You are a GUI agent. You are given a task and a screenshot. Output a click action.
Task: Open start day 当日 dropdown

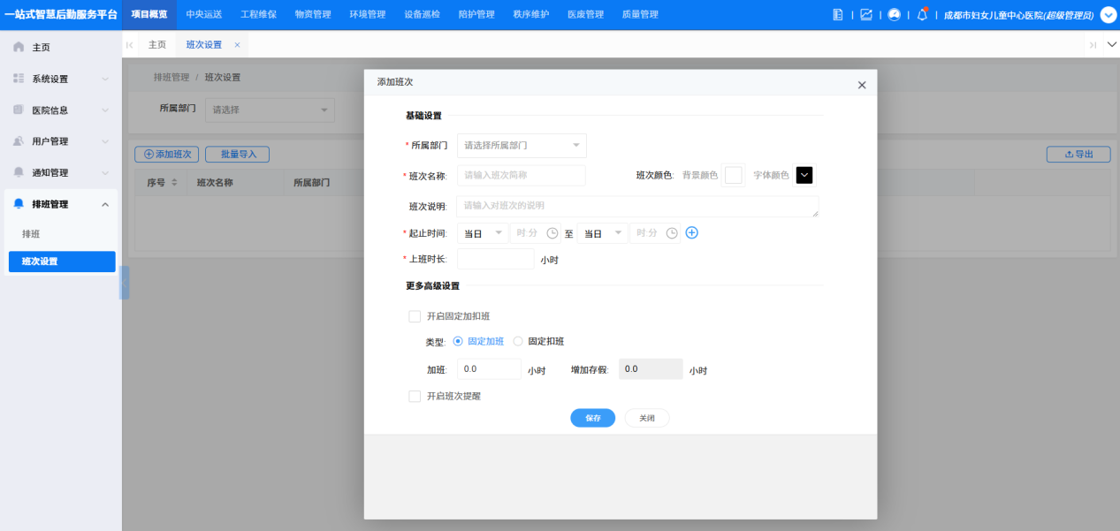483,233
